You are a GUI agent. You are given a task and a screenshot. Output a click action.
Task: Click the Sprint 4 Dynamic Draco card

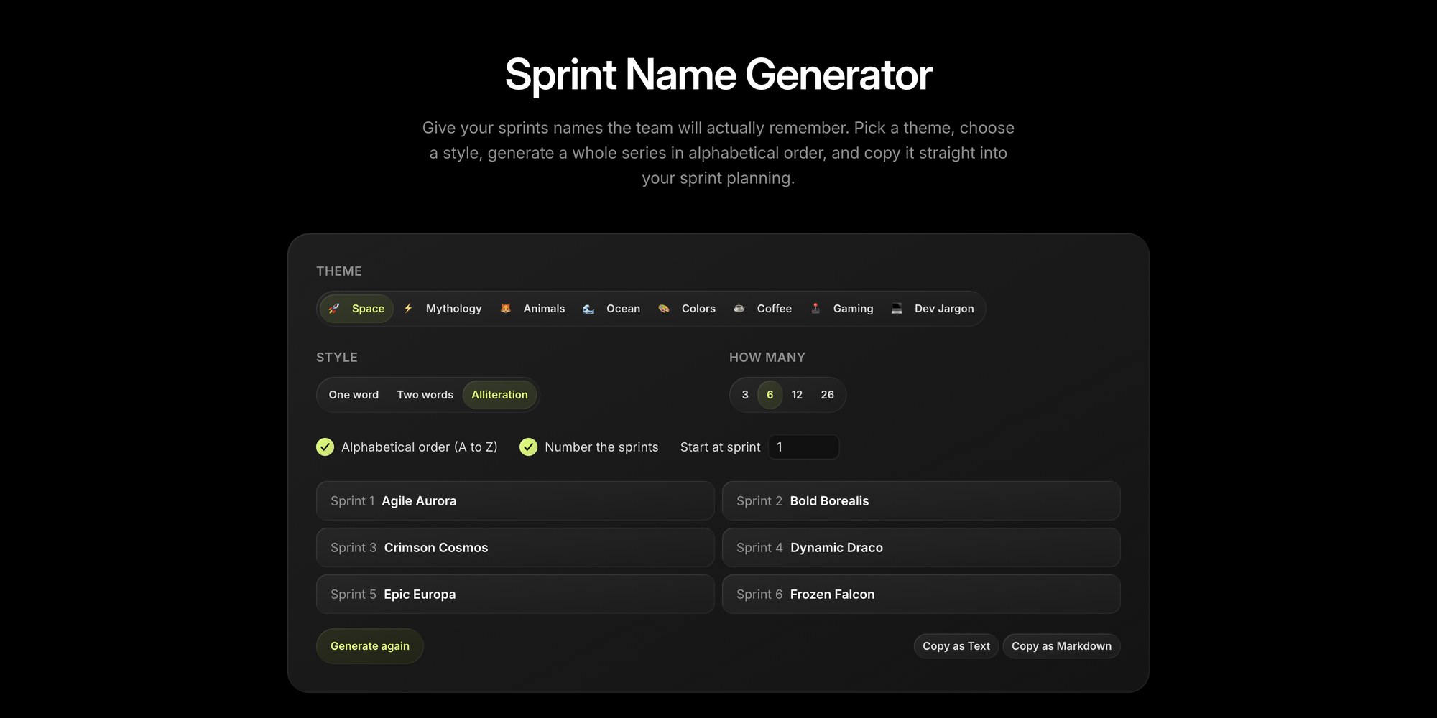921,548
